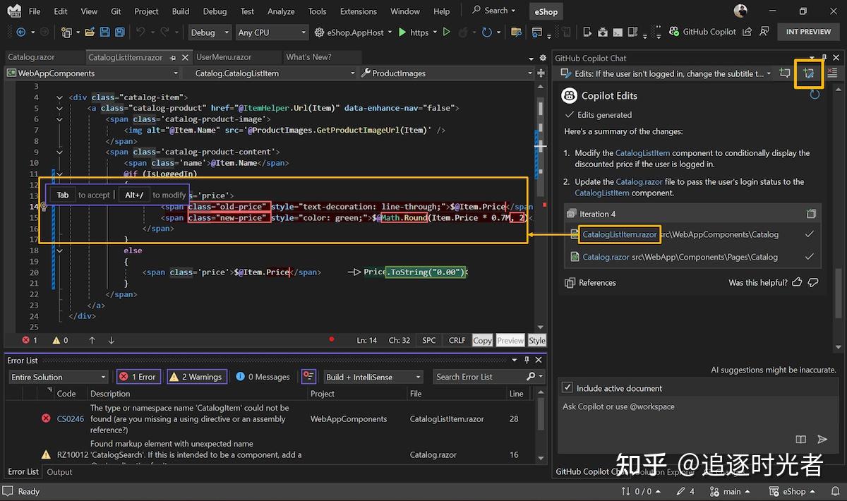Open a new Copilot Edits session
Image resolution: width=847 pixels, height=501 pixels.
(x=809, y=73)
